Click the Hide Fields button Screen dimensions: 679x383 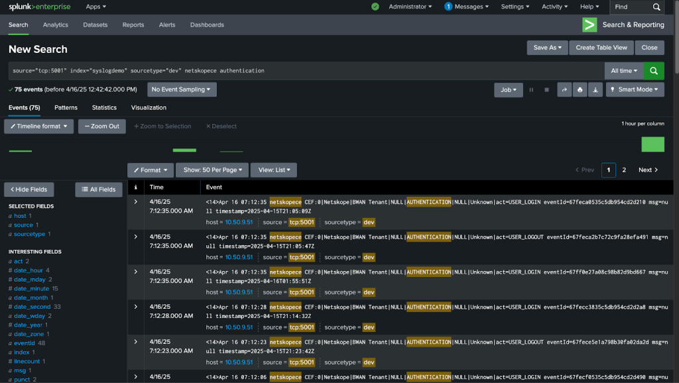[29, 190]
